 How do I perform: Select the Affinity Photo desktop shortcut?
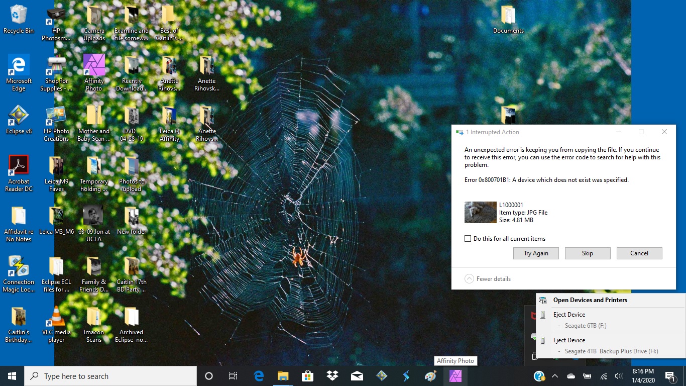(x=94, y=73)
